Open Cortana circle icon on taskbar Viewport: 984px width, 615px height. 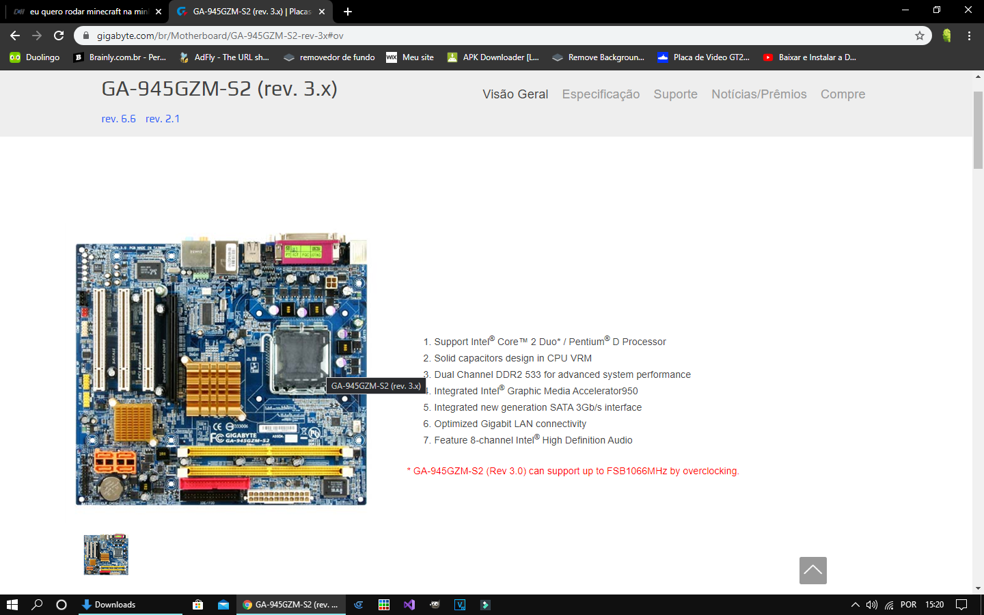(61, 605)
